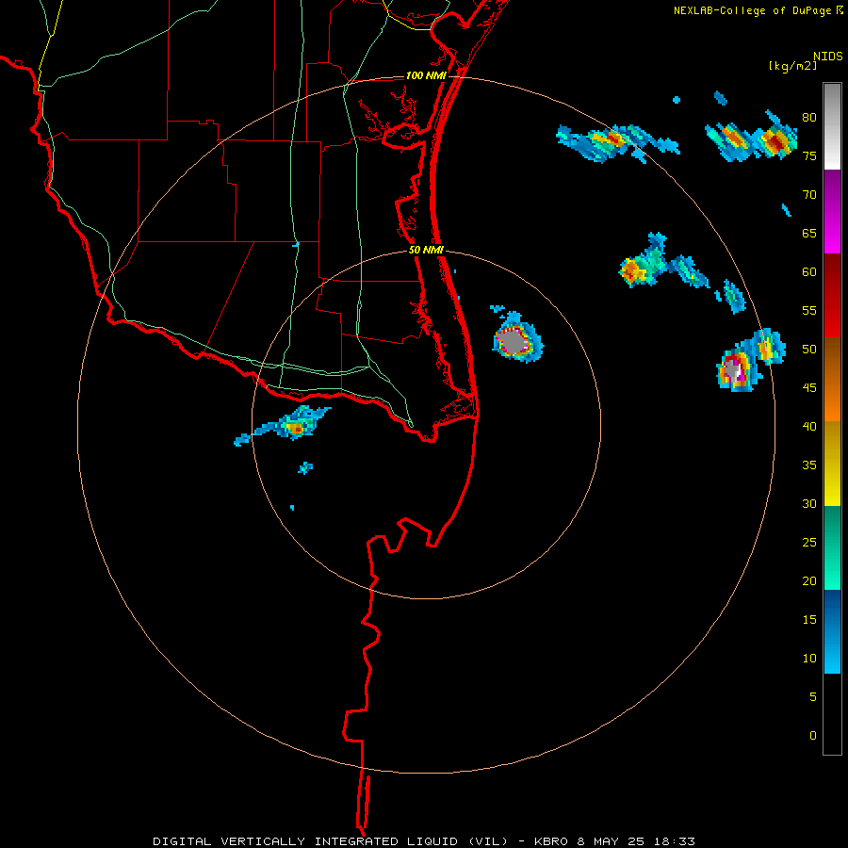This screenshot has height=848, width=848.
Task: Click the 80 value on the scale
Action: (809, 118)
